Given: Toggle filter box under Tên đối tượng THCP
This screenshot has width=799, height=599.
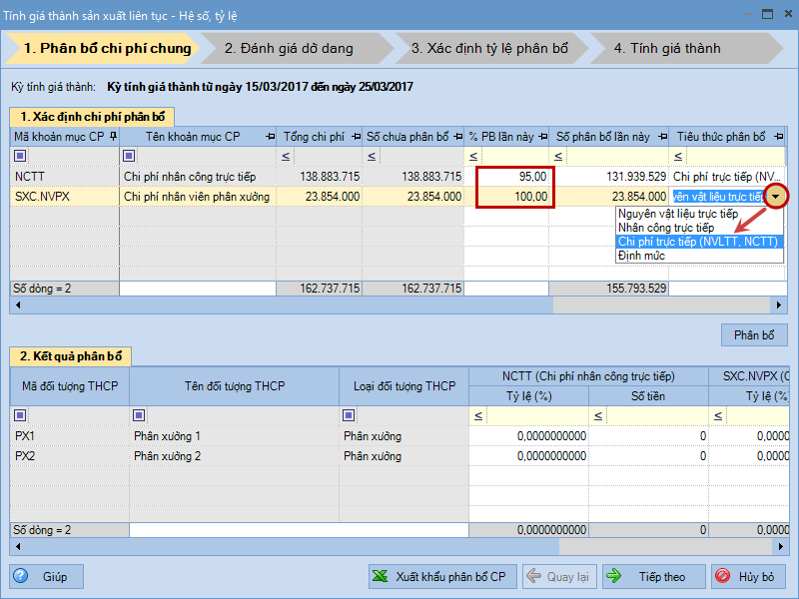Looking at the screenshot, I should point(139,415).
